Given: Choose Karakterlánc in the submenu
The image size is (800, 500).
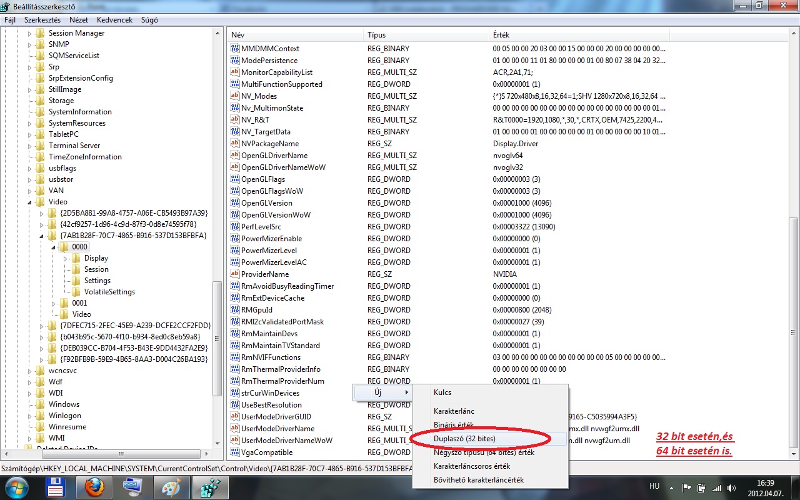Looking at the screenshot, I should [489, 411].
